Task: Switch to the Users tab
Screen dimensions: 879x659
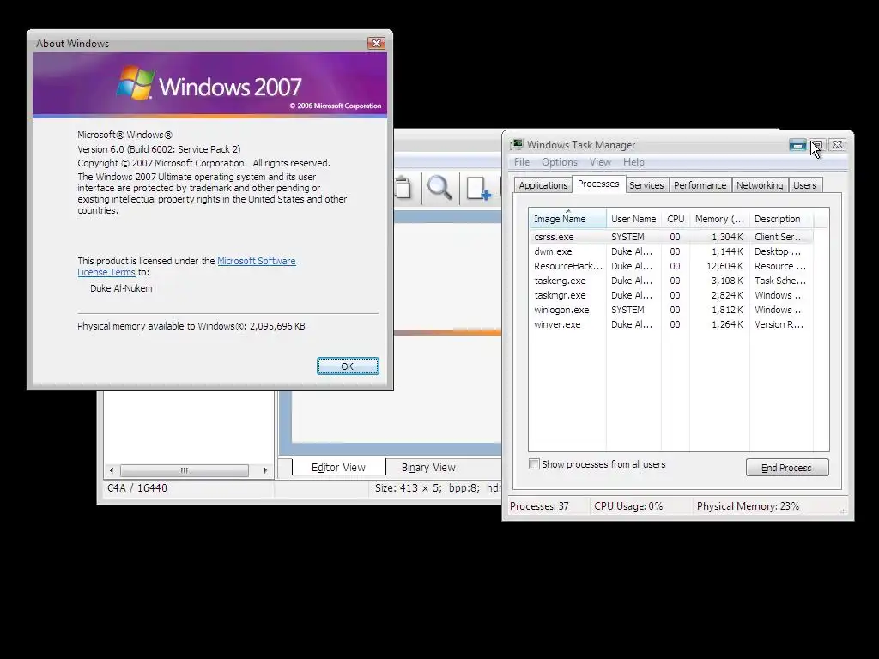Action: tap(804, 185)
